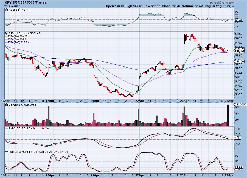Click the Volume 88.4M header value

coord(193,6)
